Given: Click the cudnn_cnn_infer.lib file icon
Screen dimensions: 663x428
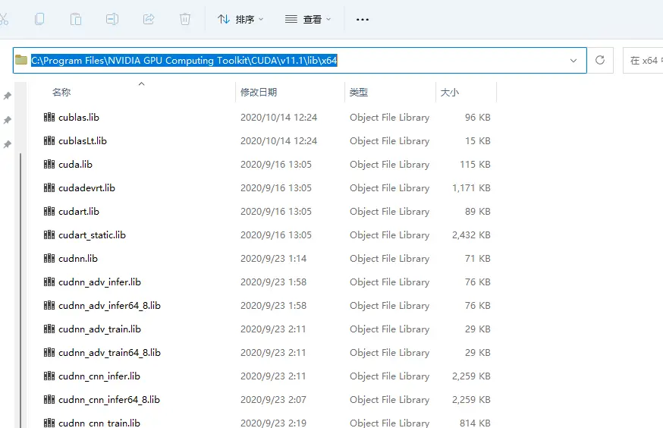Looking at the screenshot, I should (49, 376).
